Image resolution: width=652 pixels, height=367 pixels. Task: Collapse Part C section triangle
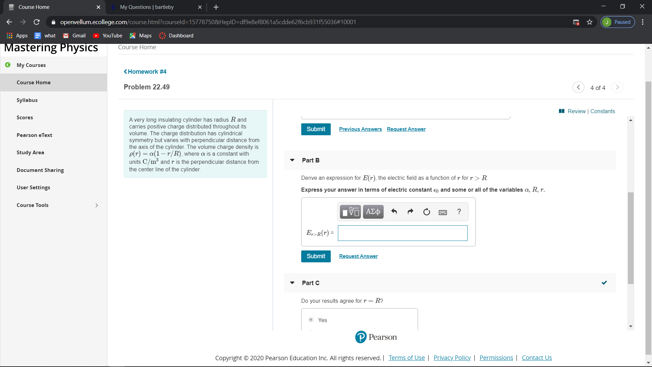[x=292, y=283]
